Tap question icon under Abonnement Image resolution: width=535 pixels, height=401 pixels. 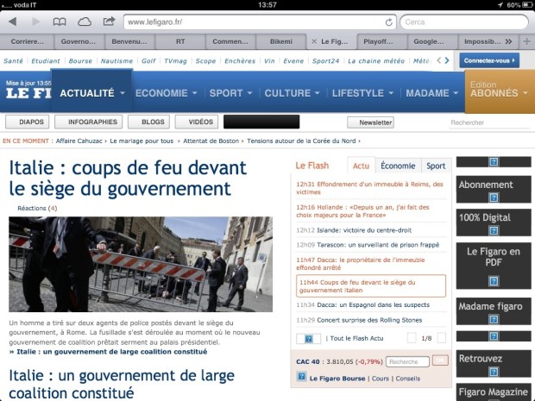[494, 197]
